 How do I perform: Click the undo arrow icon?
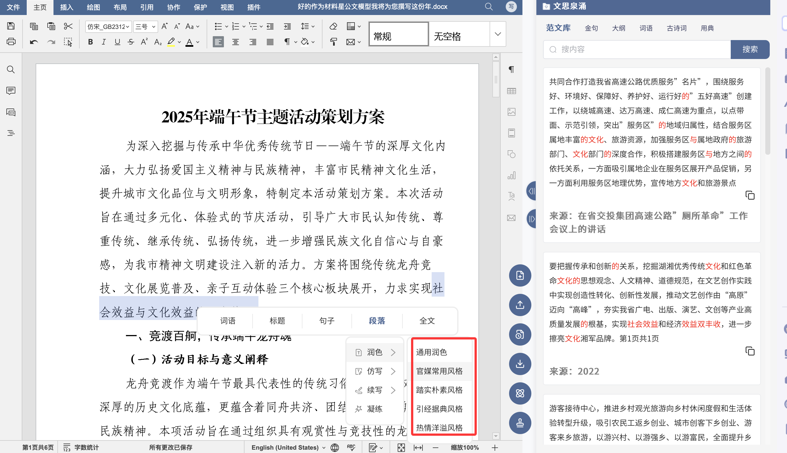[x=34, y=42]
